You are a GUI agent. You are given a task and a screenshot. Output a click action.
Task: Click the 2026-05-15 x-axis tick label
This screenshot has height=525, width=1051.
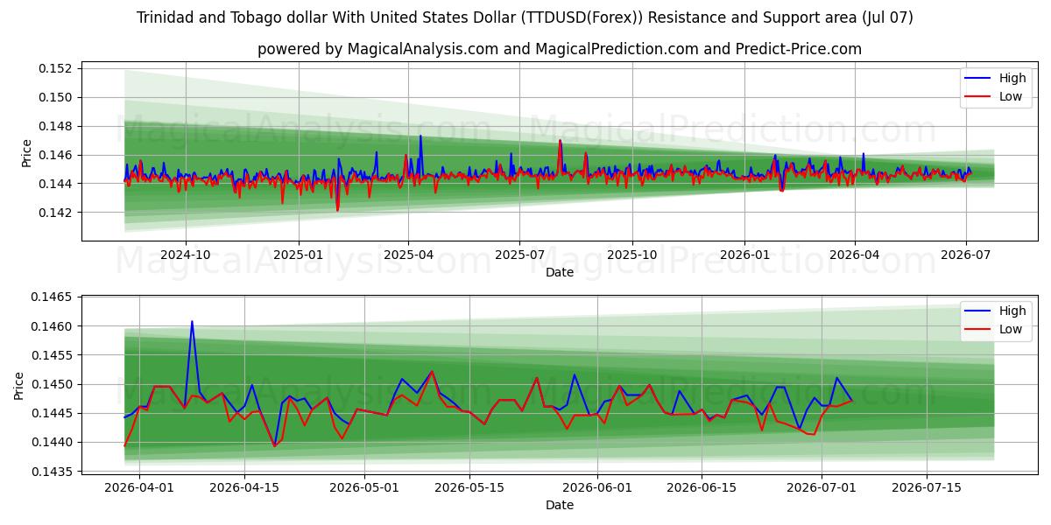click(x=469, y=487)
